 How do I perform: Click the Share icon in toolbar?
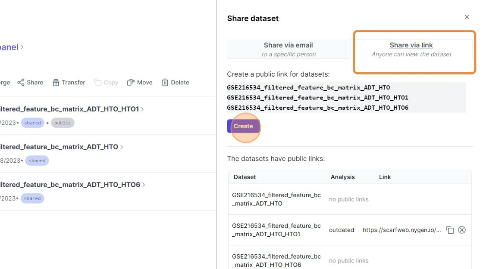point(21,83)
